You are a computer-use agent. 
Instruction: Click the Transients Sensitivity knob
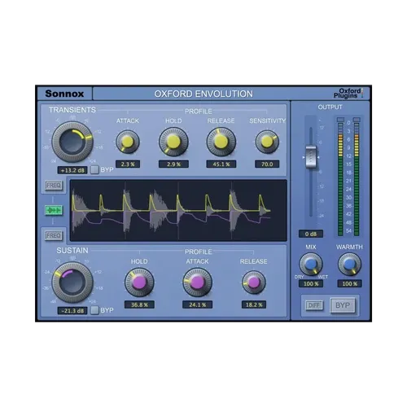267,142
